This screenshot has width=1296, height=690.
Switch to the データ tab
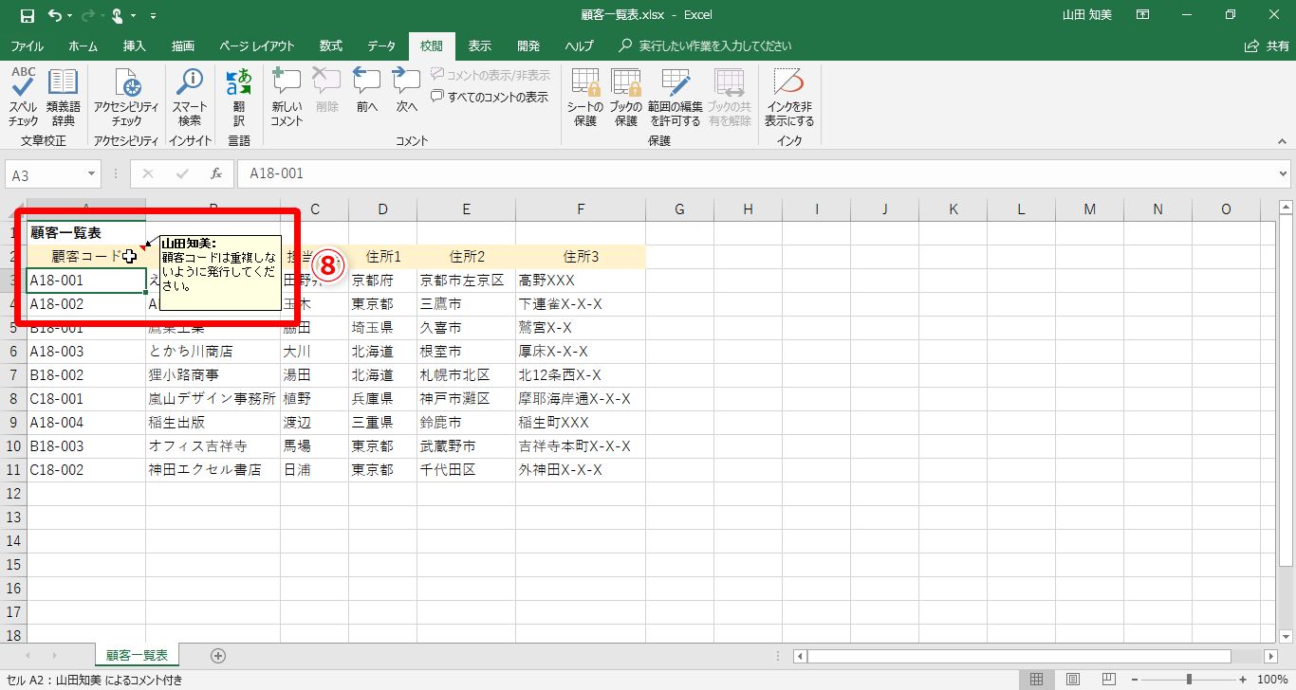(x=381, y=45)
